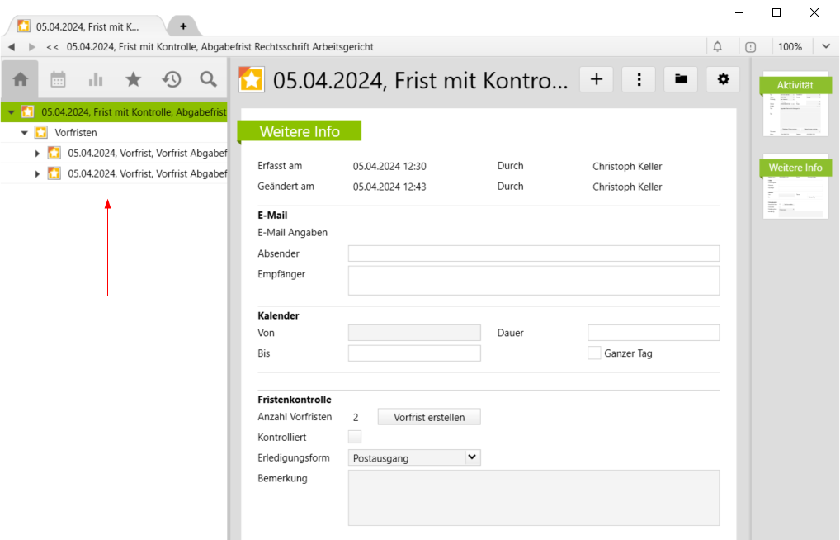Expand the first Vorfrist tree entry
Screen dimensions: 840x540
click(37, 153)
